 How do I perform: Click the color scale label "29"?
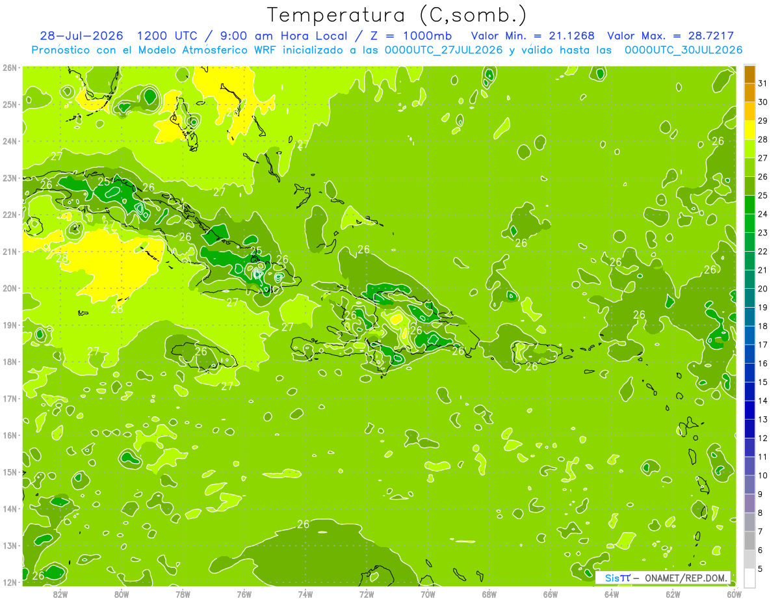[x=762, y=121]
